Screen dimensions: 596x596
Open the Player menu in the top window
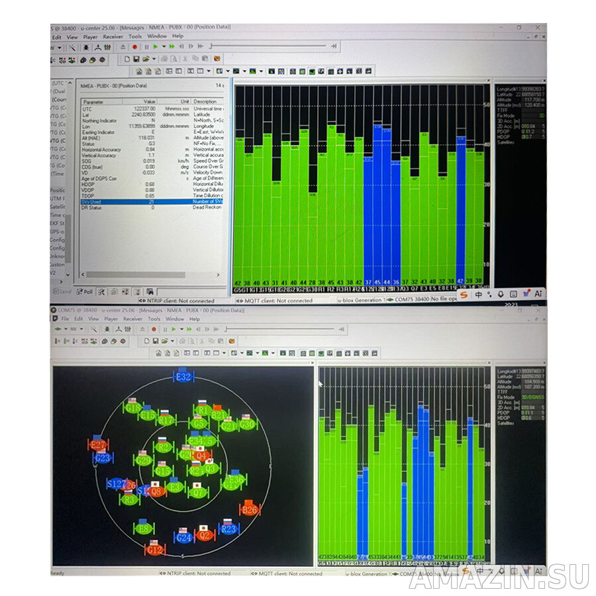(90, 36)
